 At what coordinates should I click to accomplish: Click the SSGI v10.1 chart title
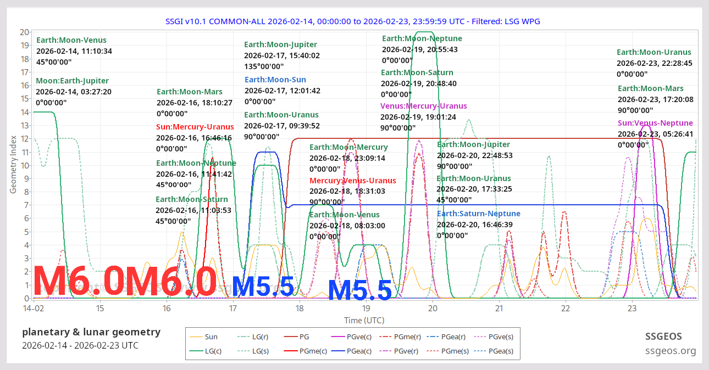pos(354,21)
